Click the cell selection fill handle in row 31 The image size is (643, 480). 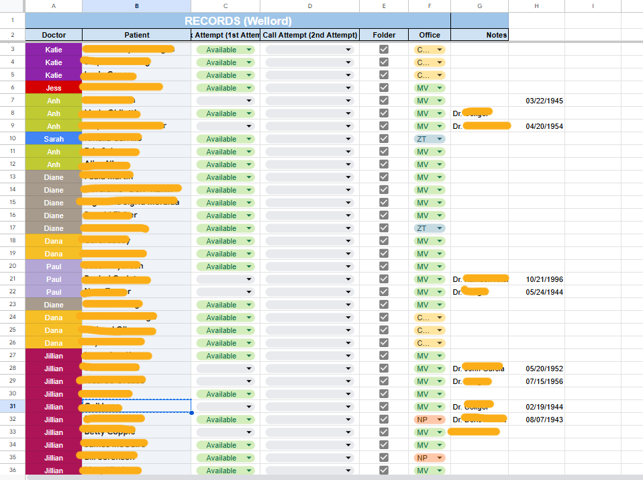tap(191, 413)
